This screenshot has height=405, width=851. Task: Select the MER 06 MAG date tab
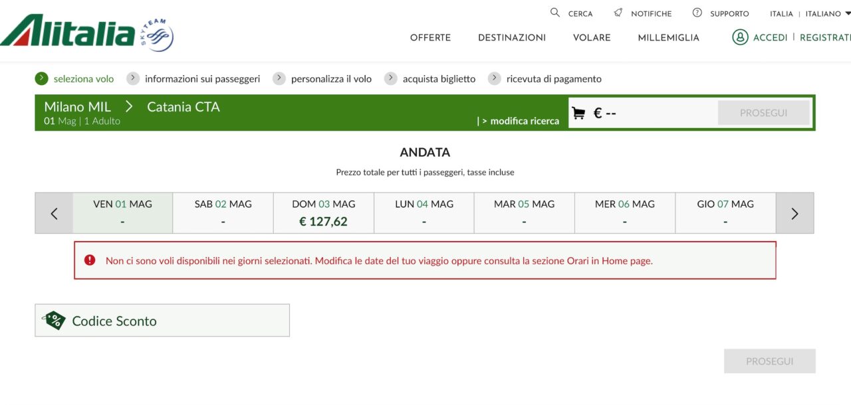click(x=625, y=213)
